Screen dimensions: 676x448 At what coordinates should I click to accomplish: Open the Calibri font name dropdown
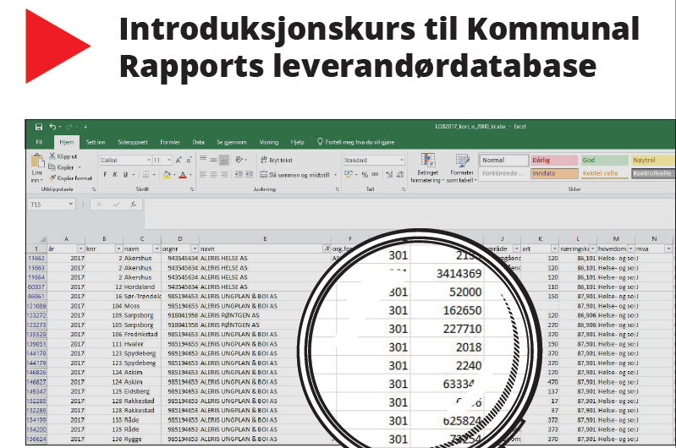[149, 161]
